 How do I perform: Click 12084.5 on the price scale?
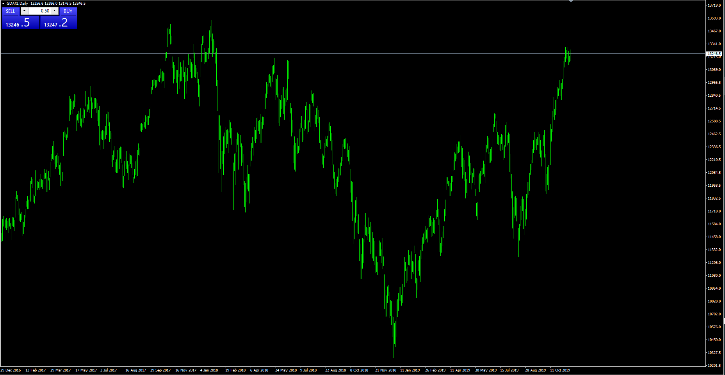point(714,173)
